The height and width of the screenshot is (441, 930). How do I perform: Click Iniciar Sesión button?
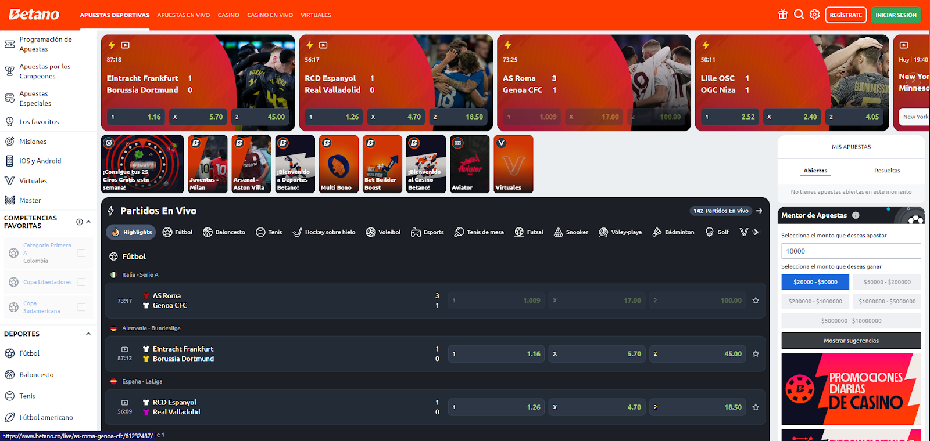[x=896, y=15]
